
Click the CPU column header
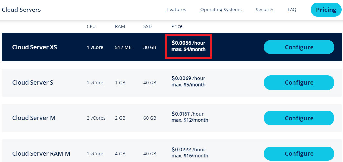[91, 26]
